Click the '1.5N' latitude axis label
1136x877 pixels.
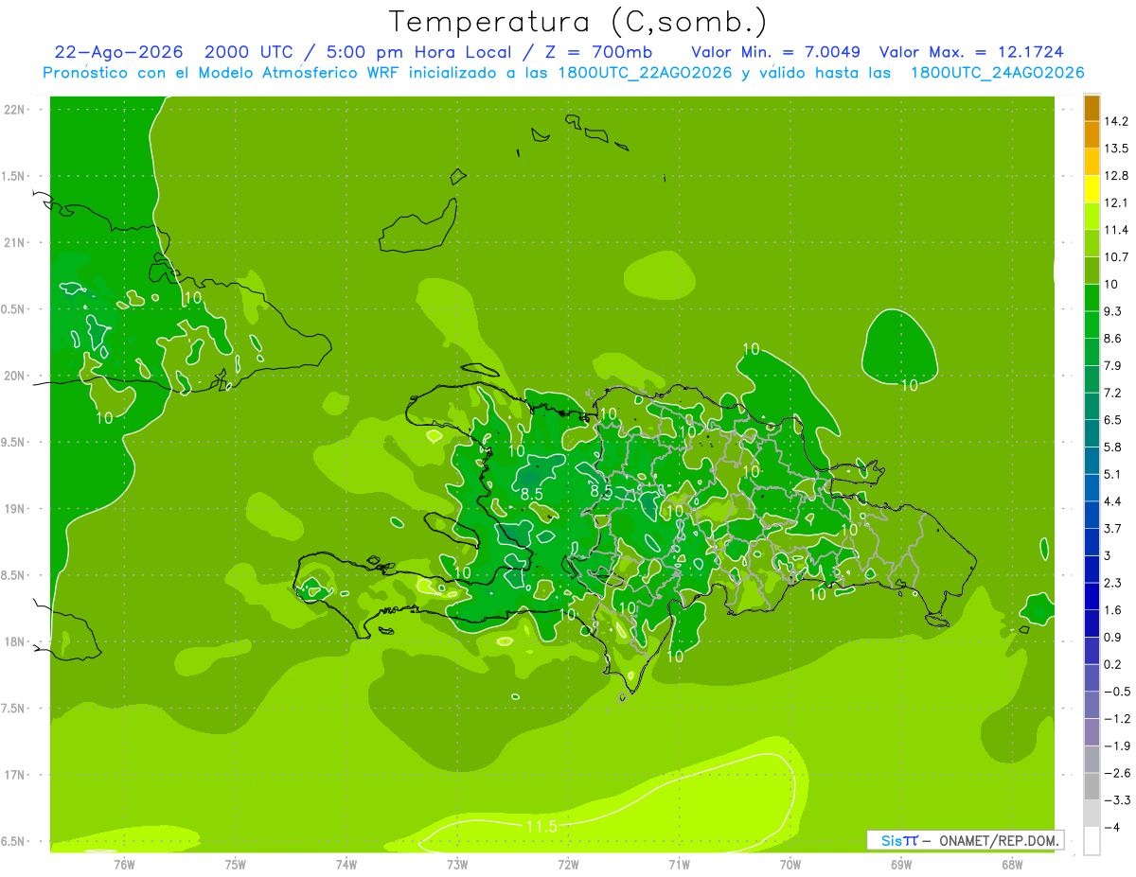point(13,176)
